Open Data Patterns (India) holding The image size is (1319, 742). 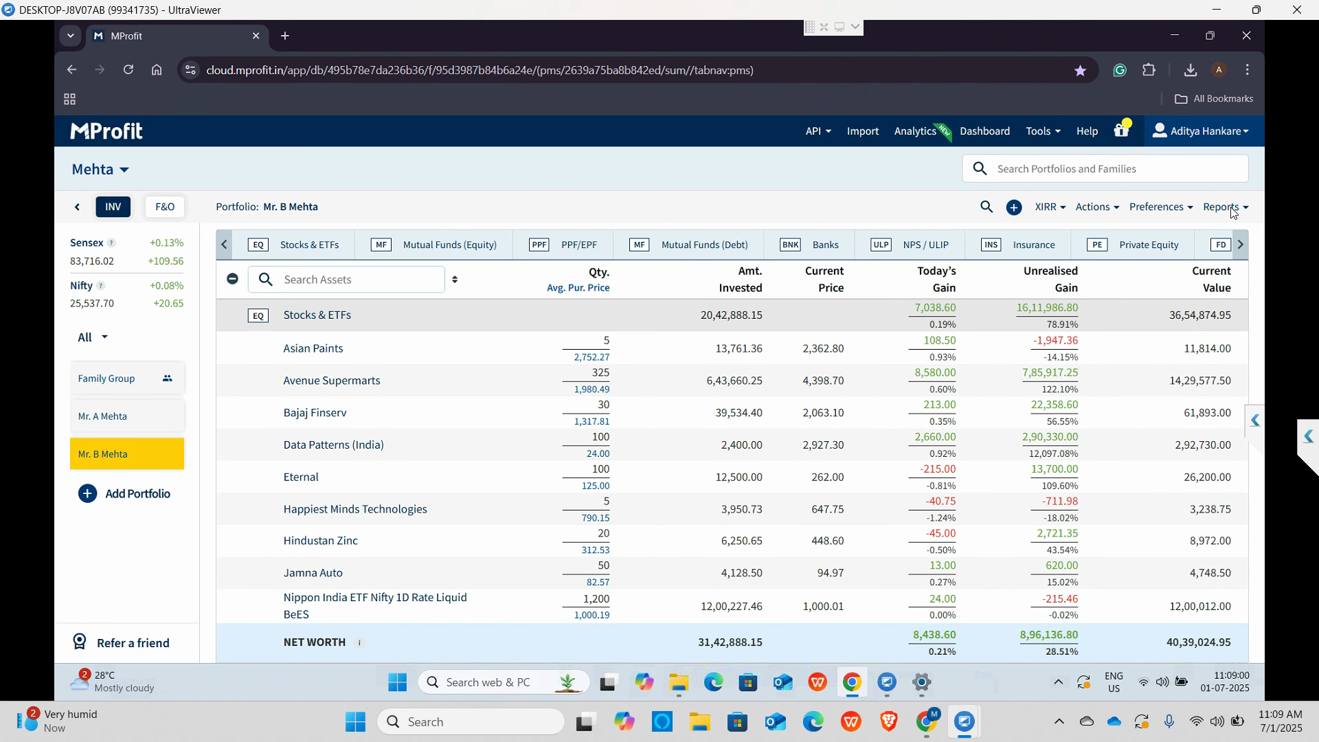(x=334, y=445)
